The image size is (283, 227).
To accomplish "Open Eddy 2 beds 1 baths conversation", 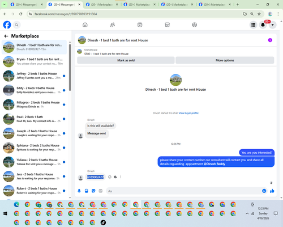I will pyautogui.click(x=34, y=90).
